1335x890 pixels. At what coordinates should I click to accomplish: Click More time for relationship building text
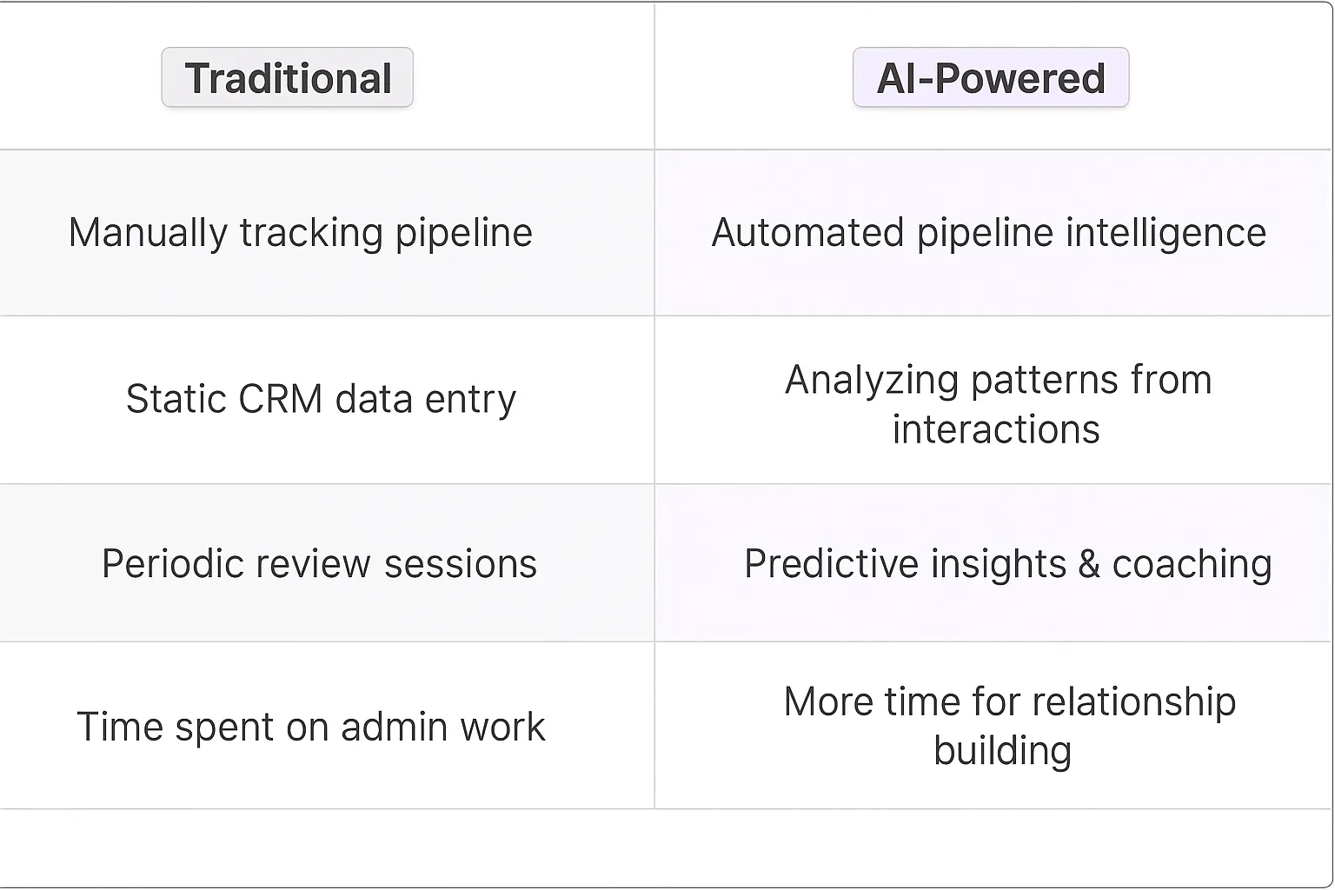(x=1009, y=726)
